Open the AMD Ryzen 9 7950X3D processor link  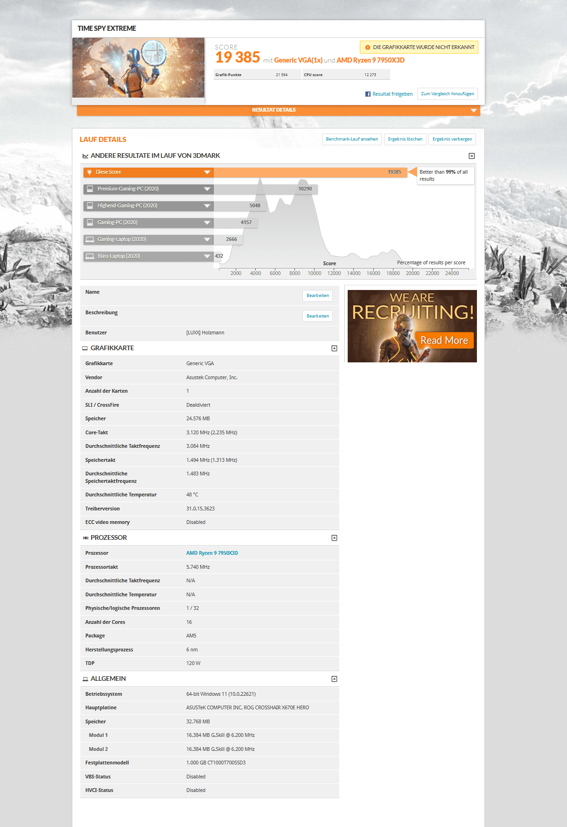pos(212,553)
